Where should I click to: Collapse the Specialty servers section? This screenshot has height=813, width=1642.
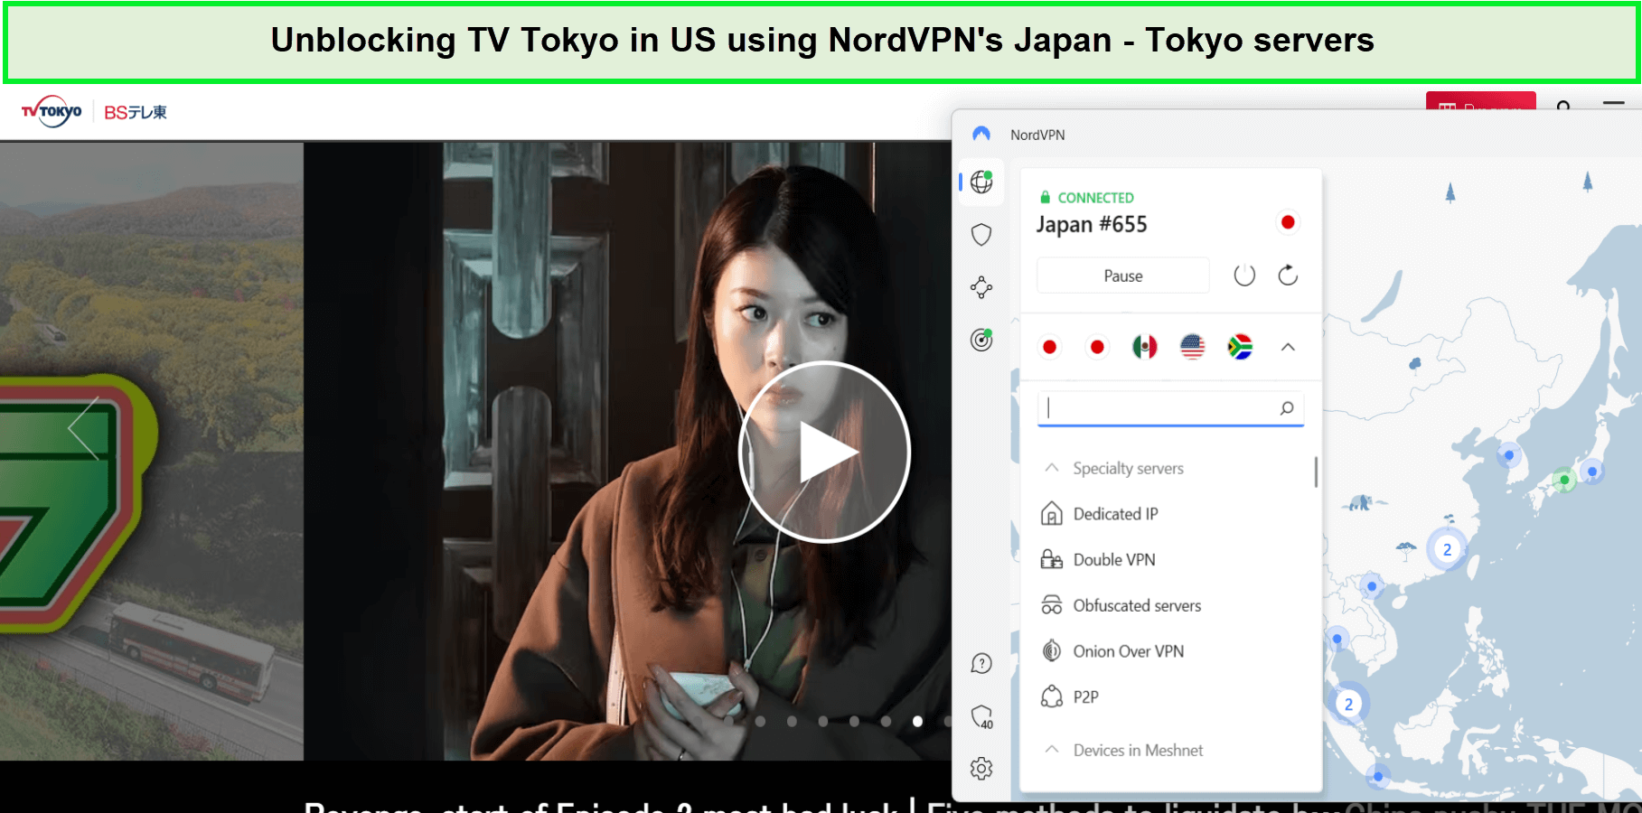click(1052, 468)
